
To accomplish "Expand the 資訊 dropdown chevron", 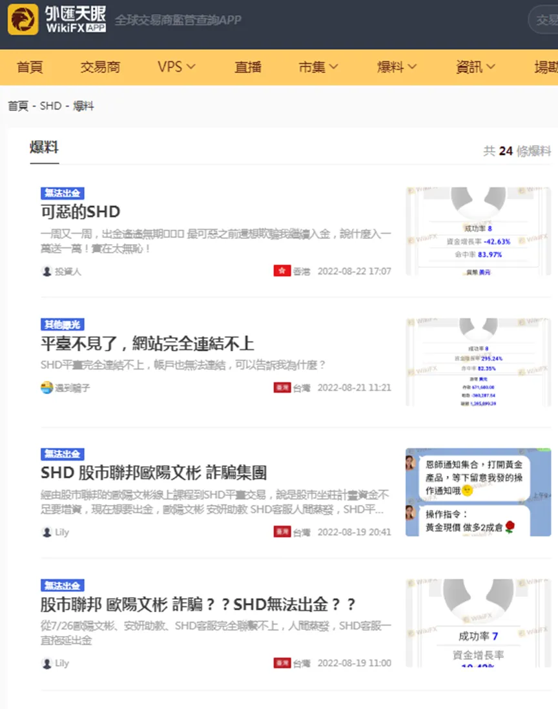I will coord(491,67).
